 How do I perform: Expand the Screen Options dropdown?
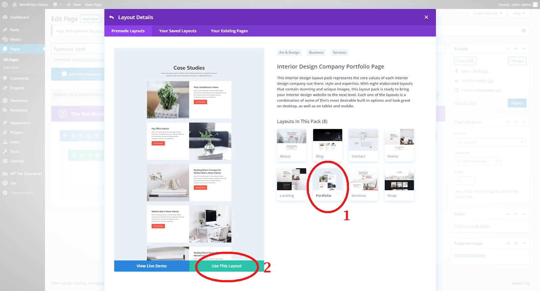(487, 13)
